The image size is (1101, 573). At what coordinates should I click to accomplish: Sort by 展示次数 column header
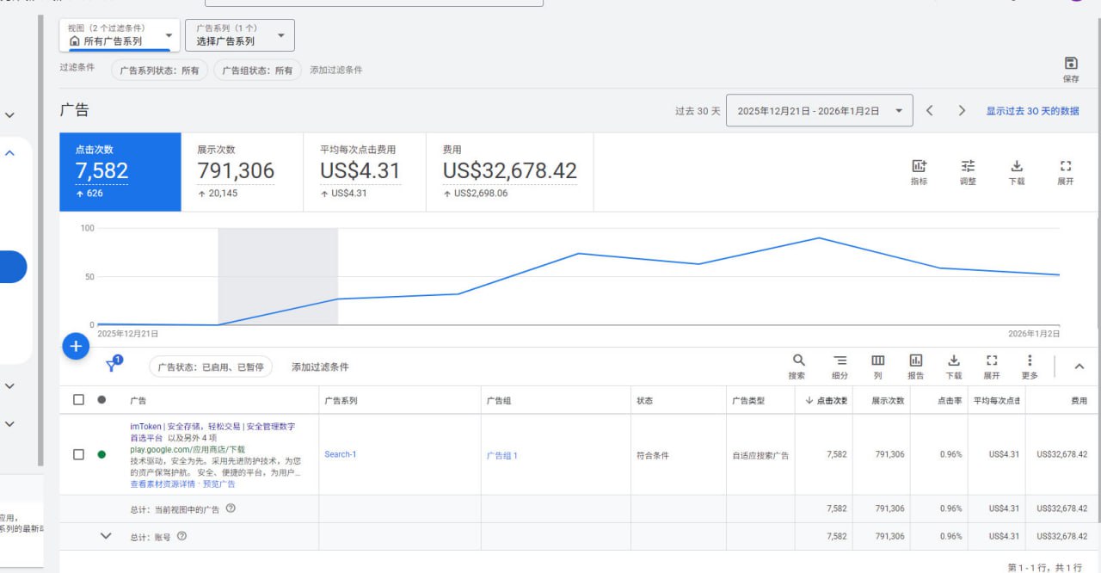[x=888, y=400]
